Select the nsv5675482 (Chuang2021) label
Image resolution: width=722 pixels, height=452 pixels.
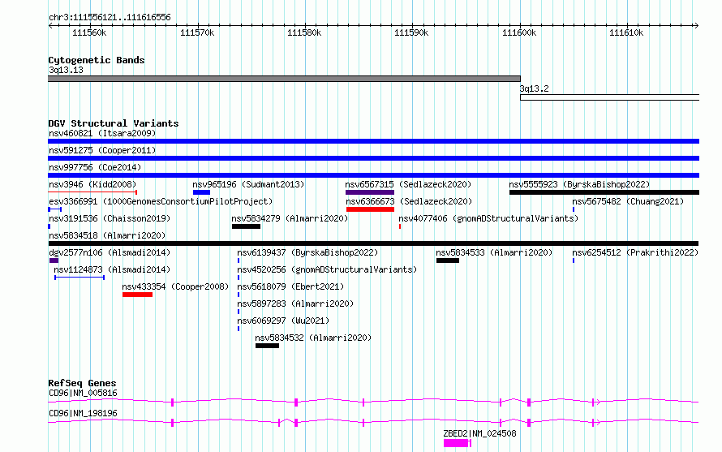click(628, 201)
